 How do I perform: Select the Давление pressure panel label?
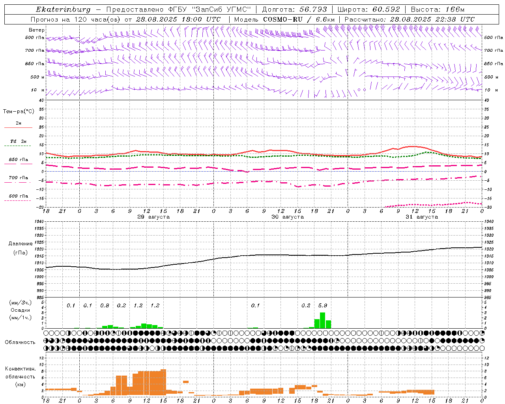[x=21, y=244]
